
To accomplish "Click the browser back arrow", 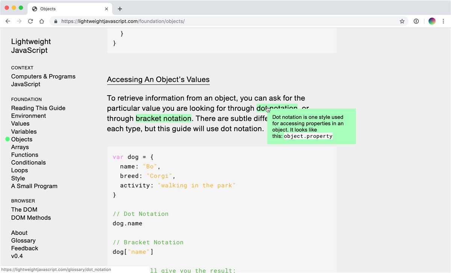I will [8, 21].
